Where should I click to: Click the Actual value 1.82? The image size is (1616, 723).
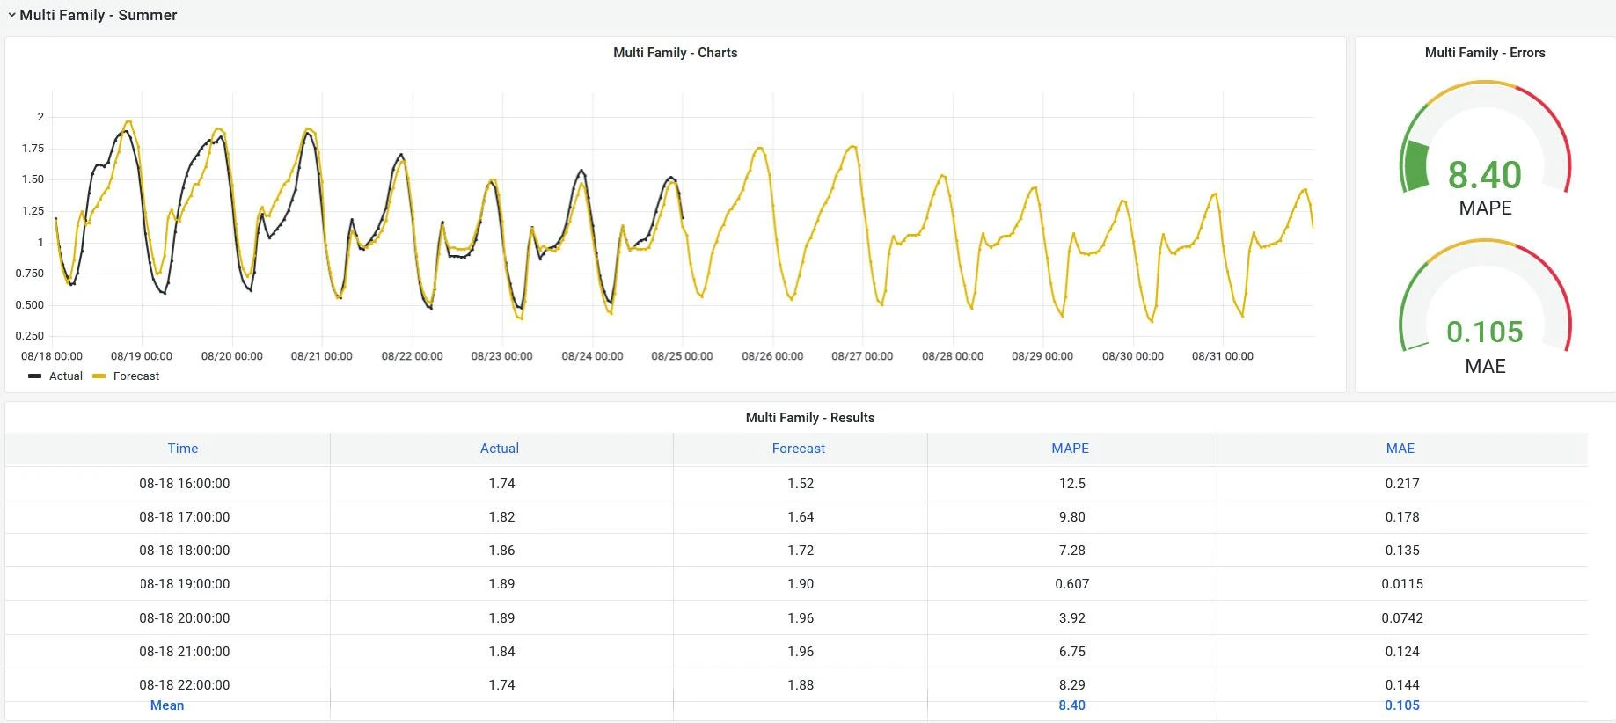[501, 517]
